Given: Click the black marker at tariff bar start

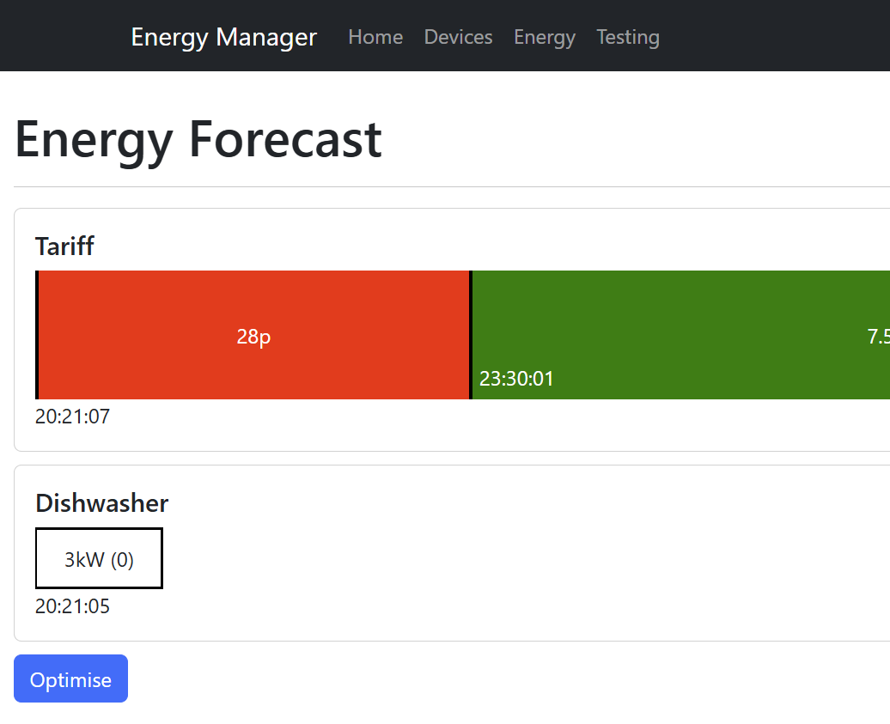Looking at the screenshot, I should (x=37, y=335).
